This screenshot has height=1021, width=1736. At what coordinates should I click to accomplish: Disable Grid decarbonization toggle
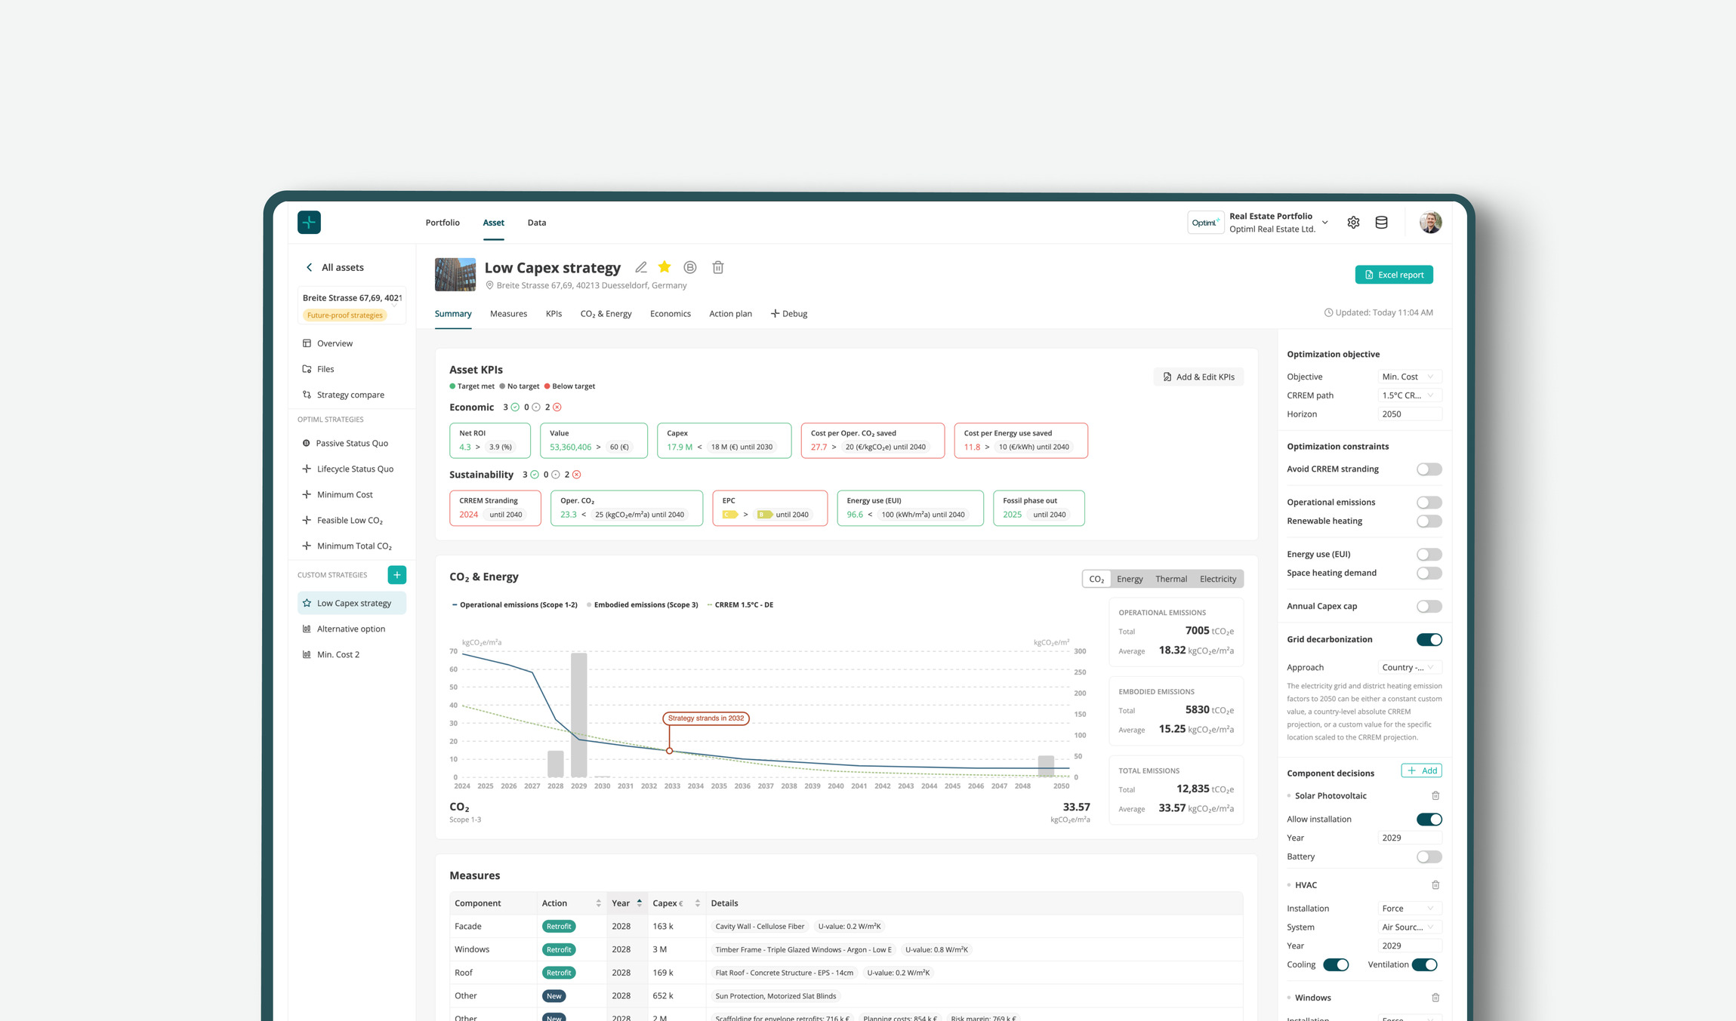[1429, 640]
